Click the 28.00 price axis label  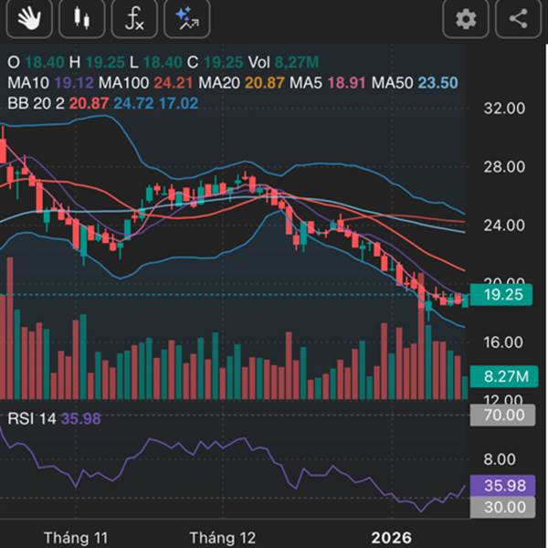coord(504,167)
